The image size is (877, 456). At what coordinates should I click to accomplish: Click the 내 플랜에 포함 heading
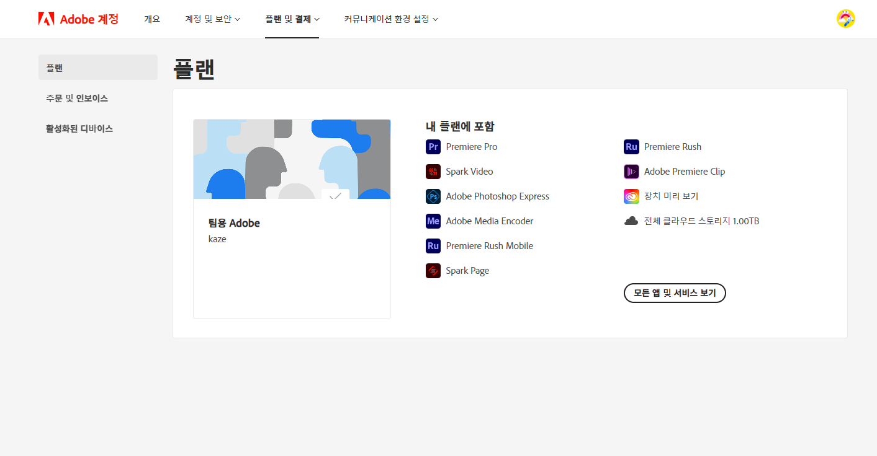[460, 126]
